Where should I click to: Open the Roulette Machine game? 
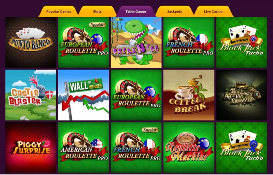(189, 147)
